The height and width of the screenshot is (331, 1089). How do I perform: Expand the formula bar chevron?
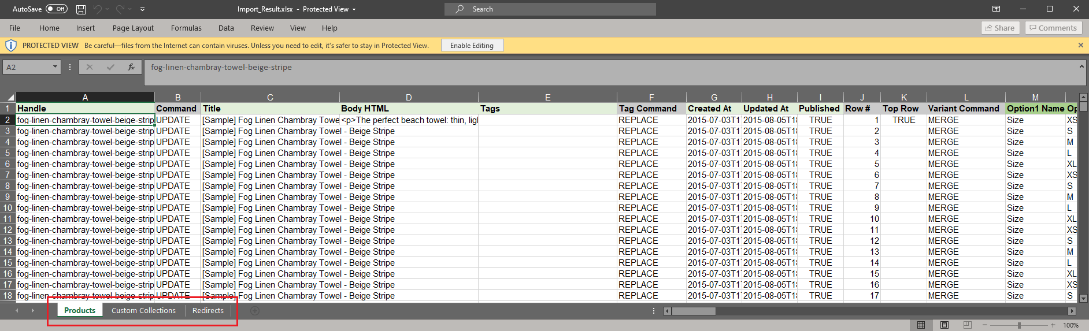coord(1081,67)
